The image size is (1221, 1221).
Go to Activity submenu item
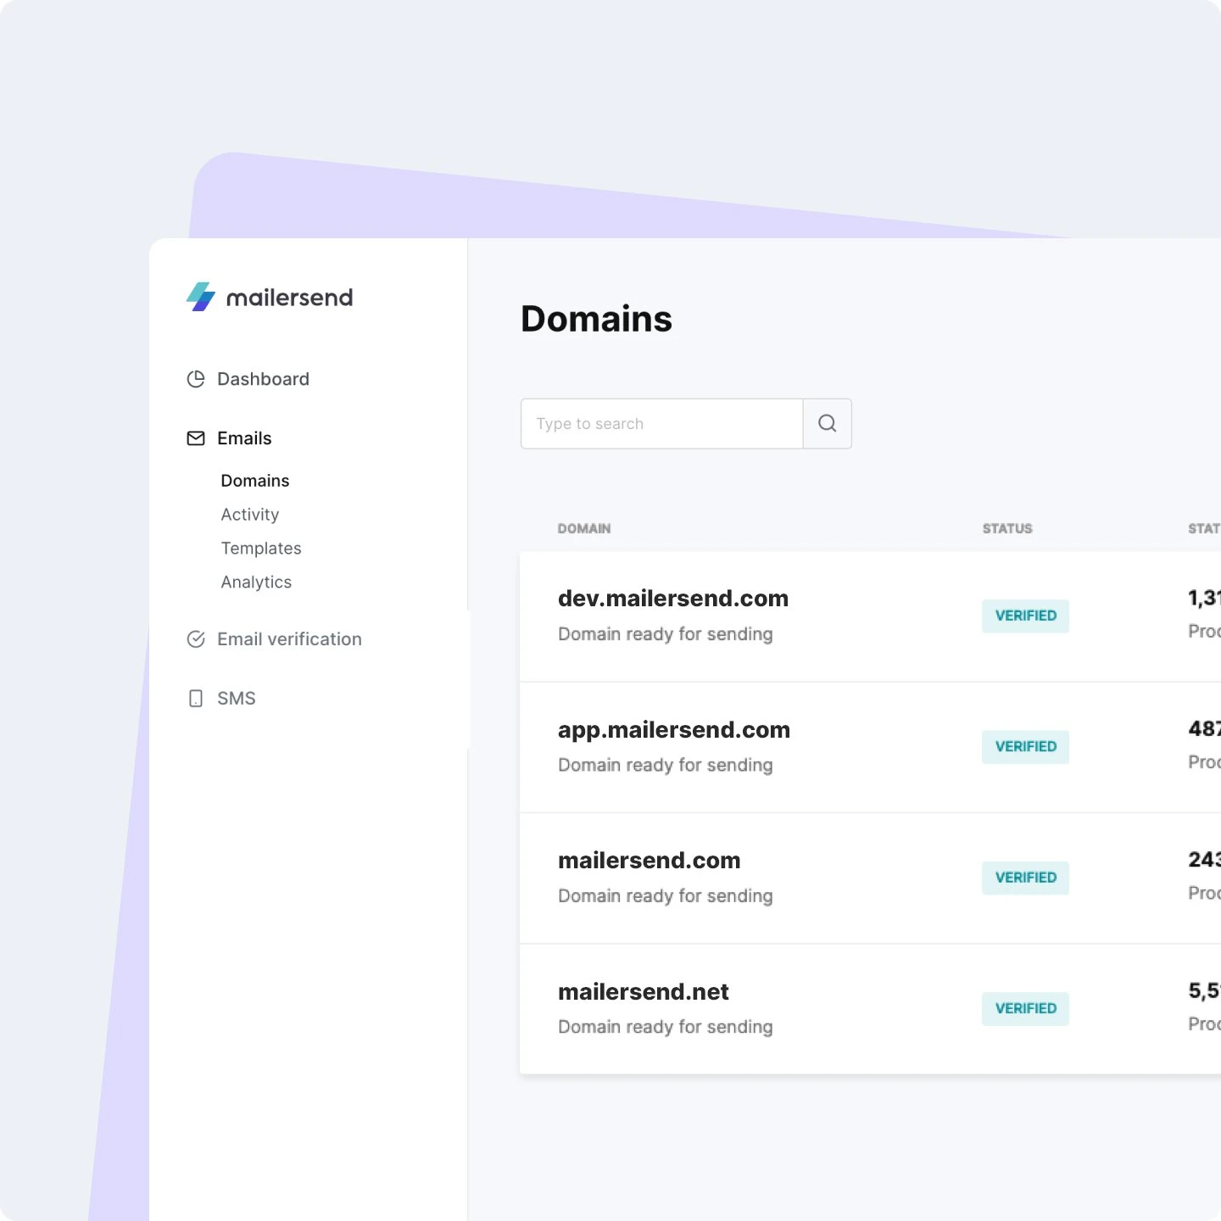click(x=250, y=515)
